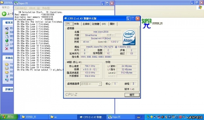Image resolution: width=204 pixels, height=120 pixels.
Task: Click the 檔案及 sidebar panel header
Action: coord(8,23)
